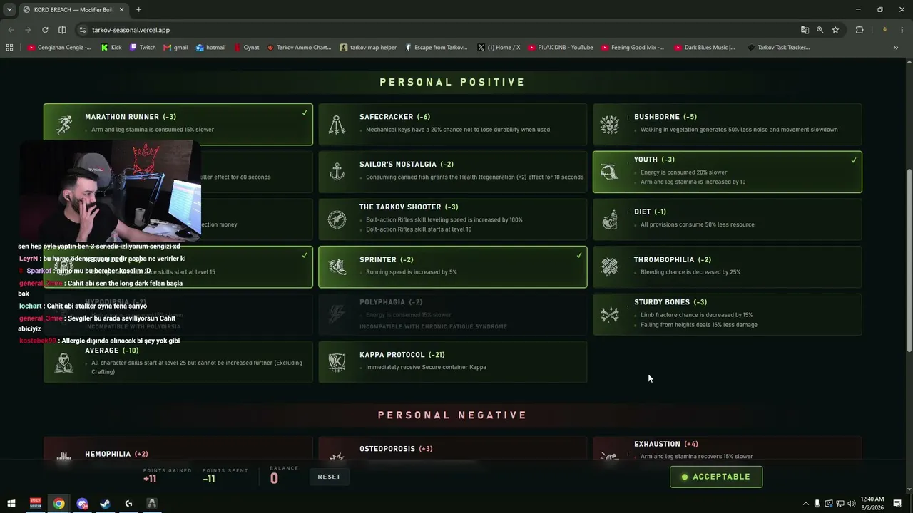Image resolution: width=913 pixels, height=513 pixels.
Task: Open the gmail bookmark
Action: tap(176, 48)
